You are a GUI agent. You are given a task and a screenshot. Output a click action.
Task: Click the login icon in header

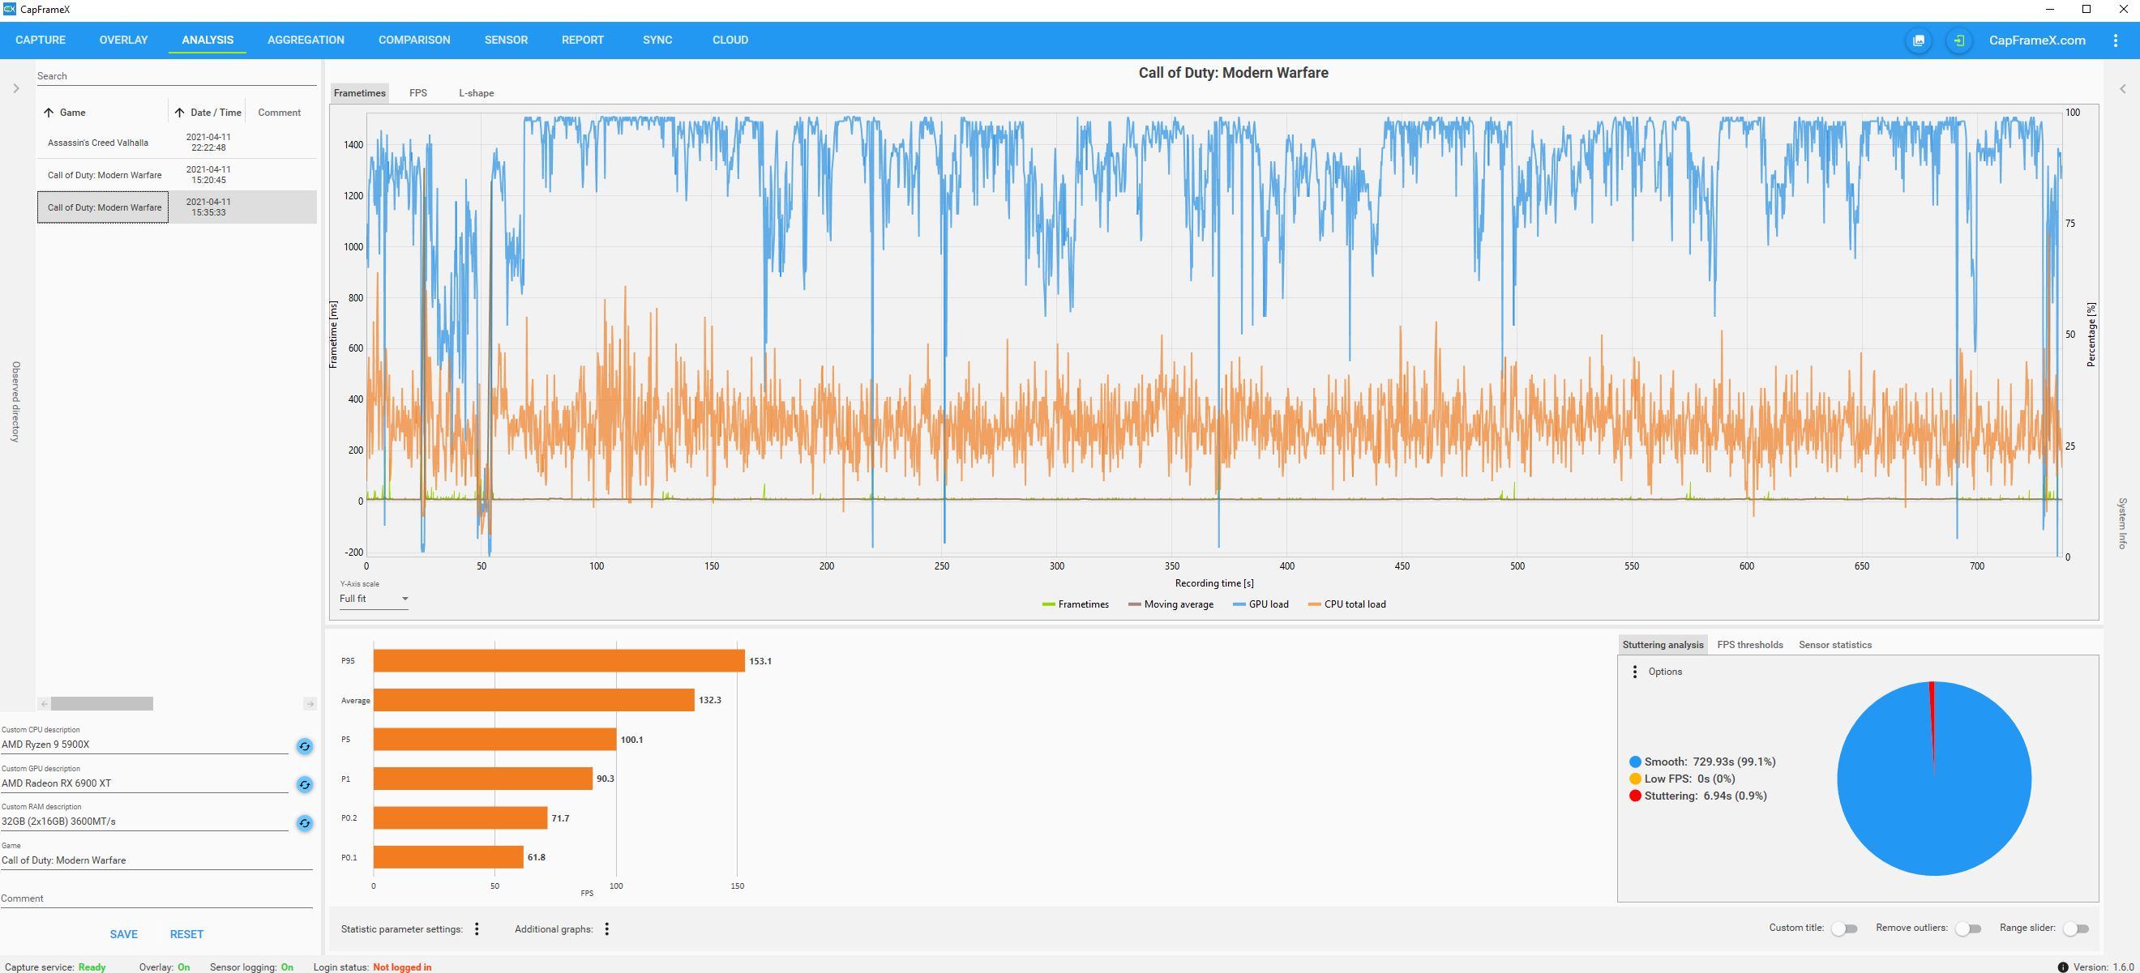1958,41
